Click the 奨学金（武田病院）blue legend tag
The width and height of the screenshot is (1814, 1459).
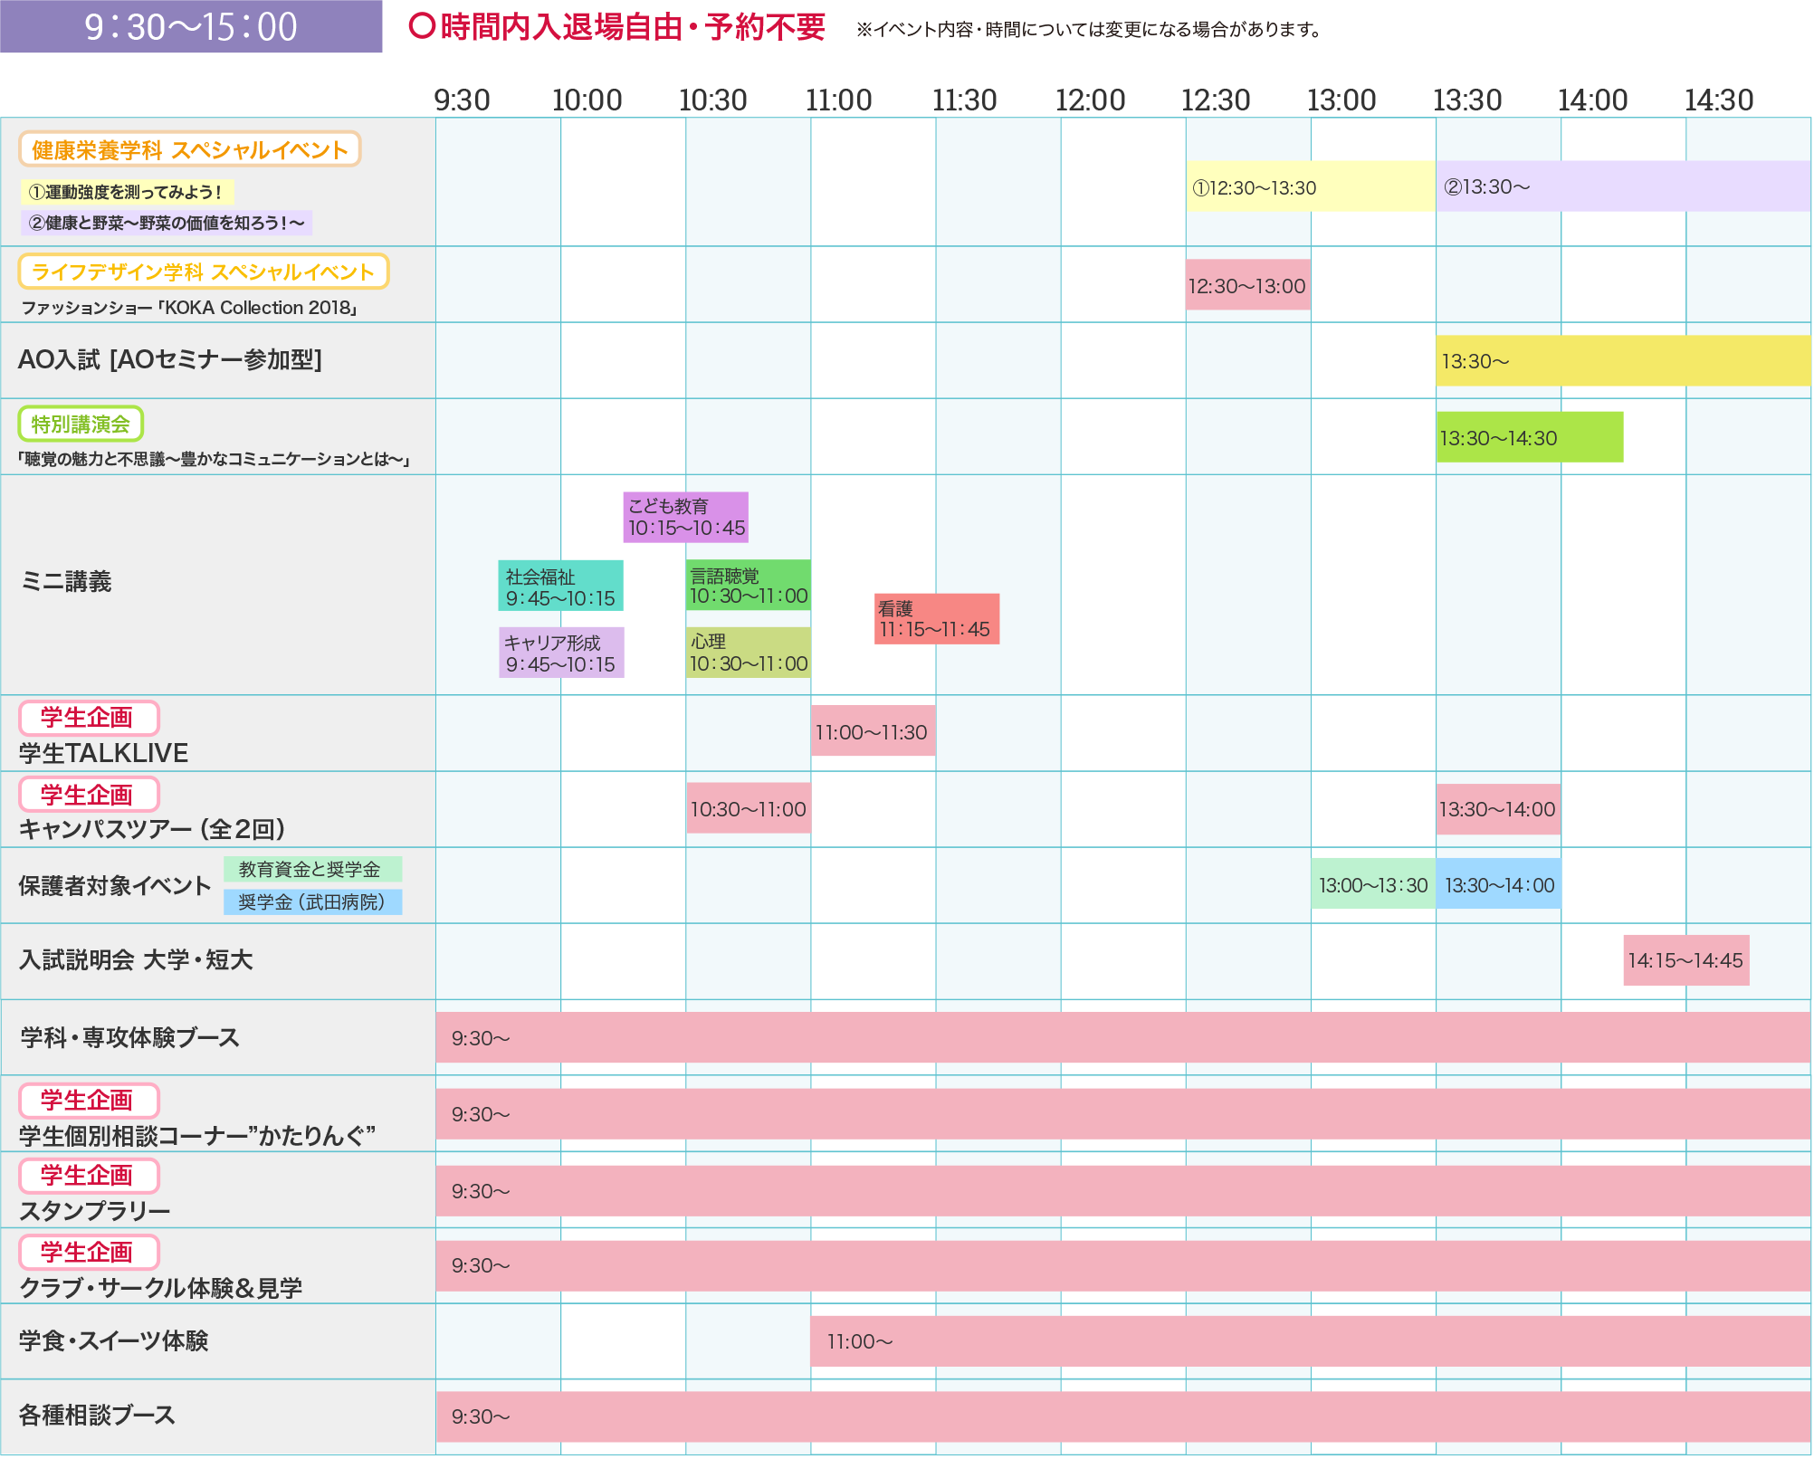(x=312, y=901)
